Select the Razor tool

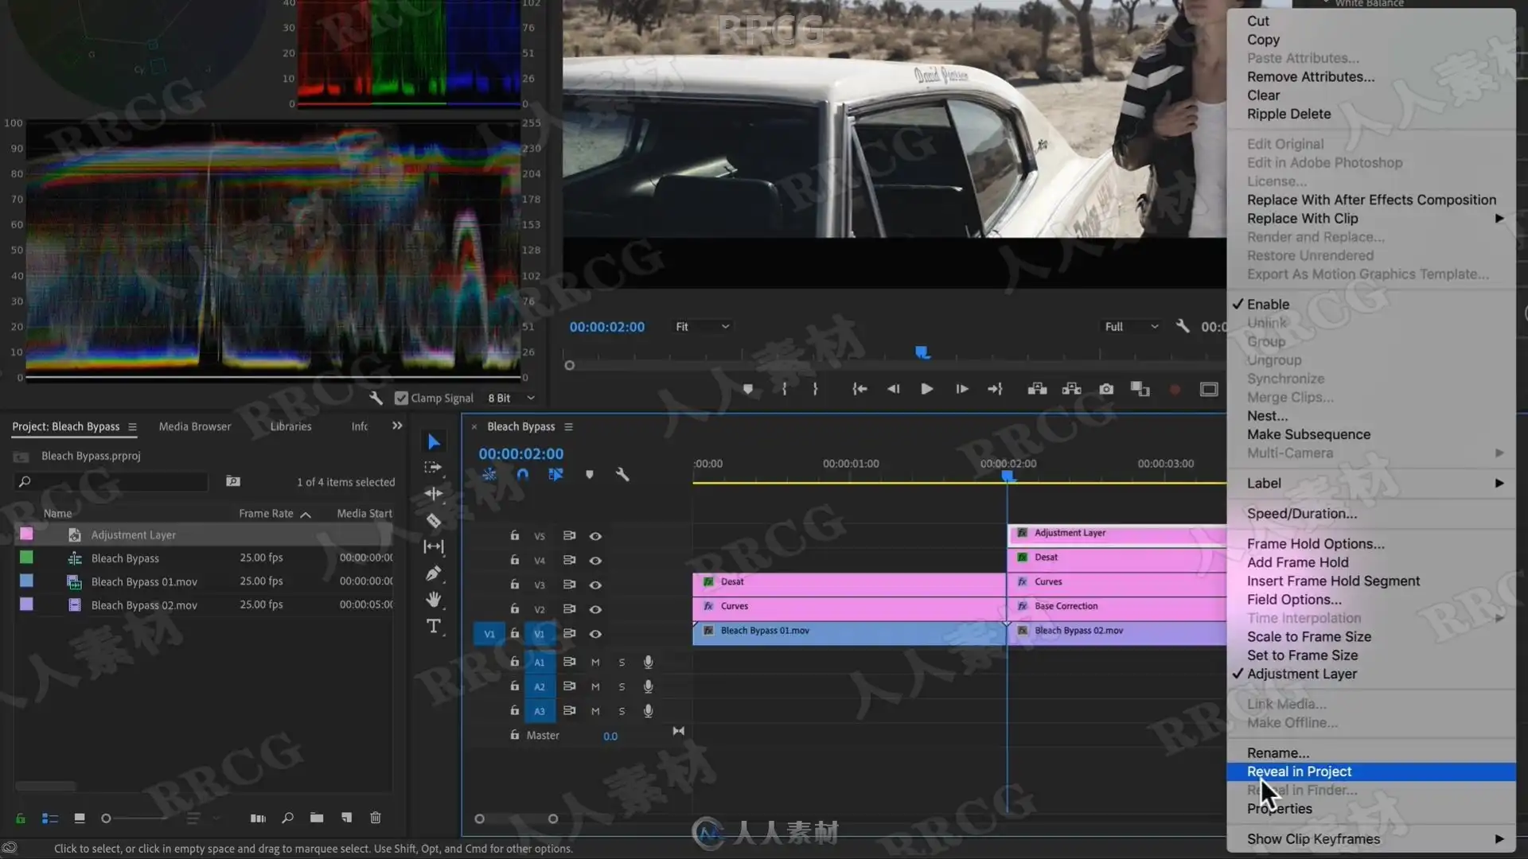(434, 521)
